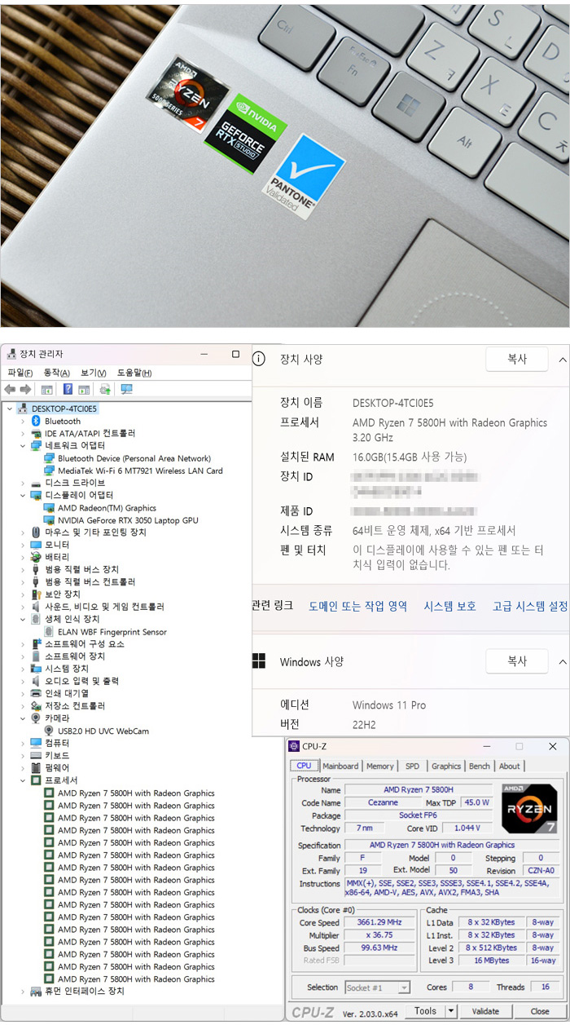Click the NVIDIA GeForce RTX 3050 adapter icon
The height and width of the screenshot is (1025, 570).
click(x=50, y=520)
